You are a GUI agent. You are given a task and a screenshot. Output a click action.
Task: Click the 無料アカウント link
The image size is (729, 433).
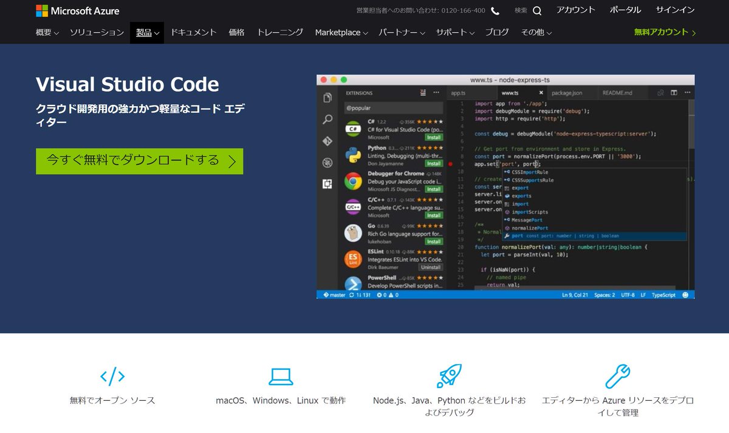coord(665,33)
